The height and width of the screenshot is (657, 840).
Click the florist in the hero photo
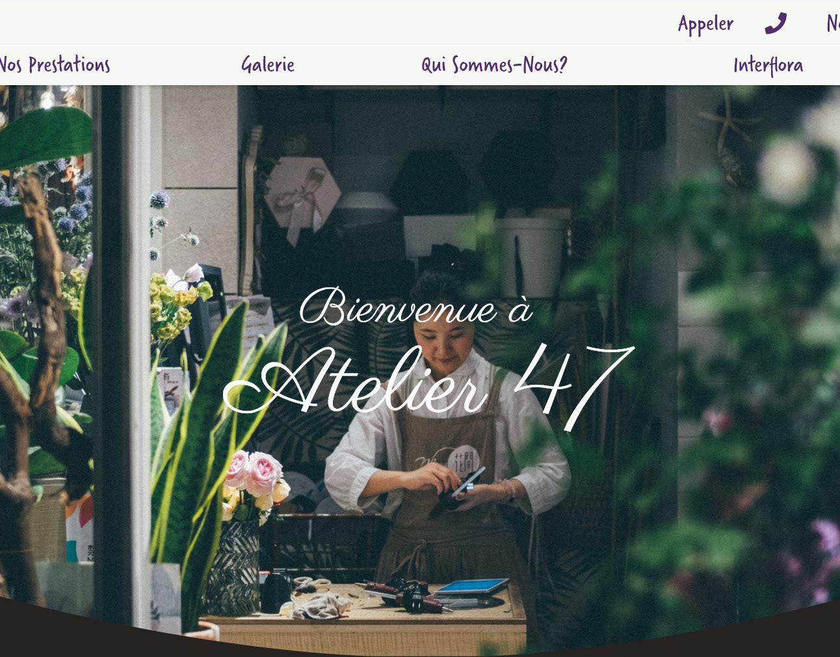(449, 442)
